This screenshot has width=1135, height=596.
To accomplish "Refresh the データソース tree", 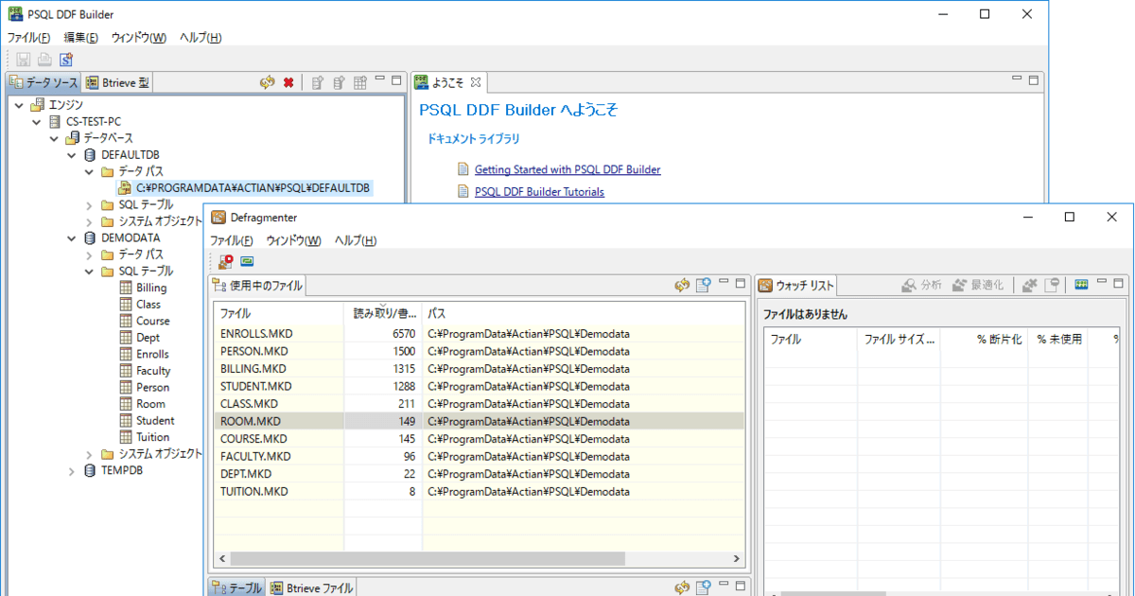I will point(268,82).
